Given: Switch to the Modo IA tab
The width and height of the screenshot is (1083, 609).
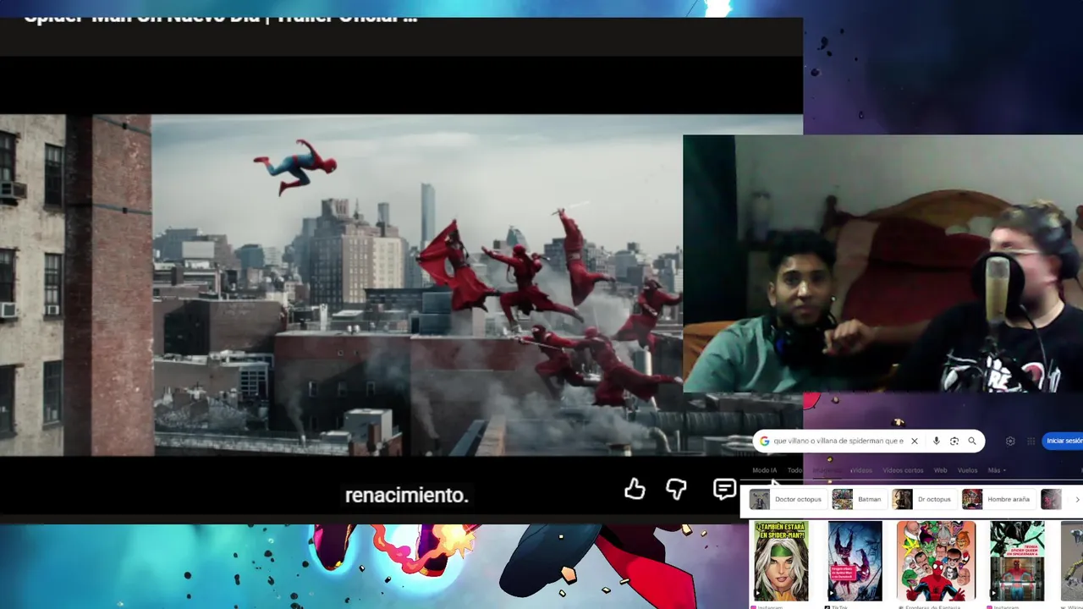Looking at the screenshot, I should point(765,470).
